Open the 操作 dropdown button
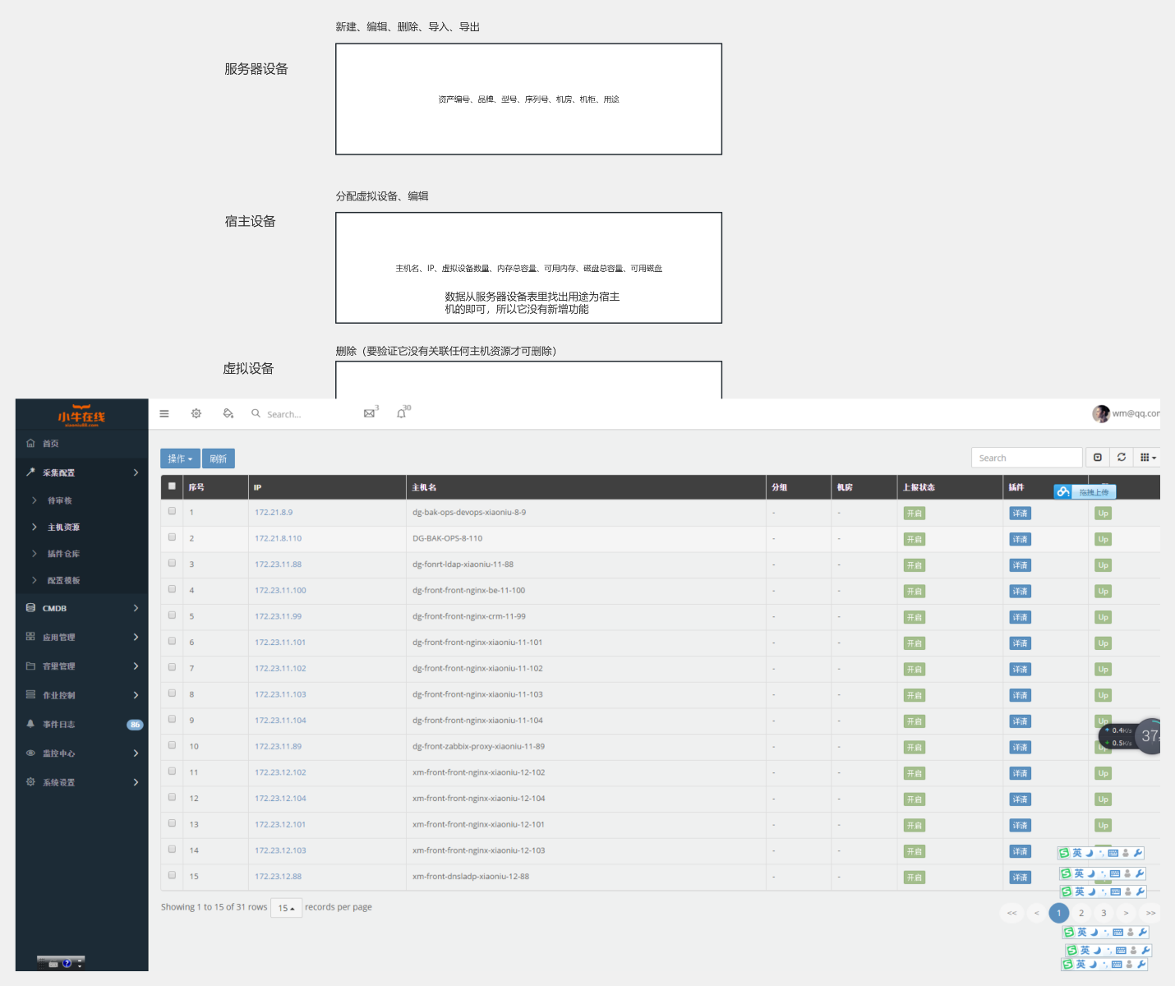This screenshot has width=1175, height=986. click(x=180, y=458)
